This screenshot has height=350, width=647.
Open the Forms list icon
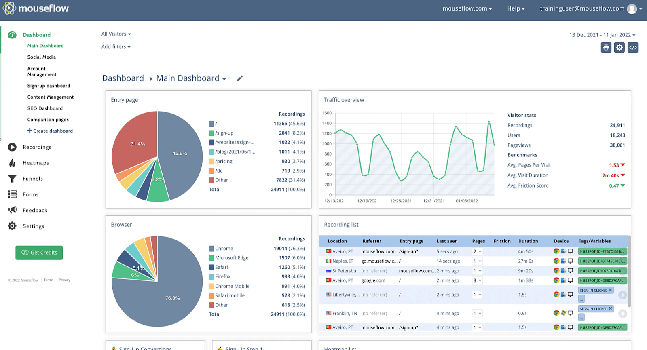(x=12, y=194)
